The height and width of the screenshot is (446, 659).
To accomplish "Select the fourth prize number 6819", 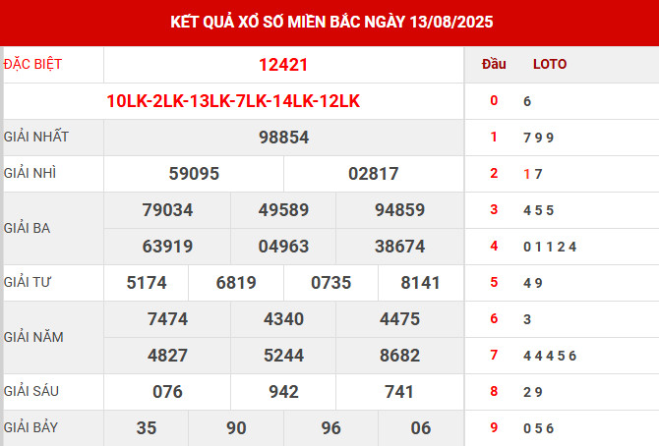I will (x=236, y=283).
